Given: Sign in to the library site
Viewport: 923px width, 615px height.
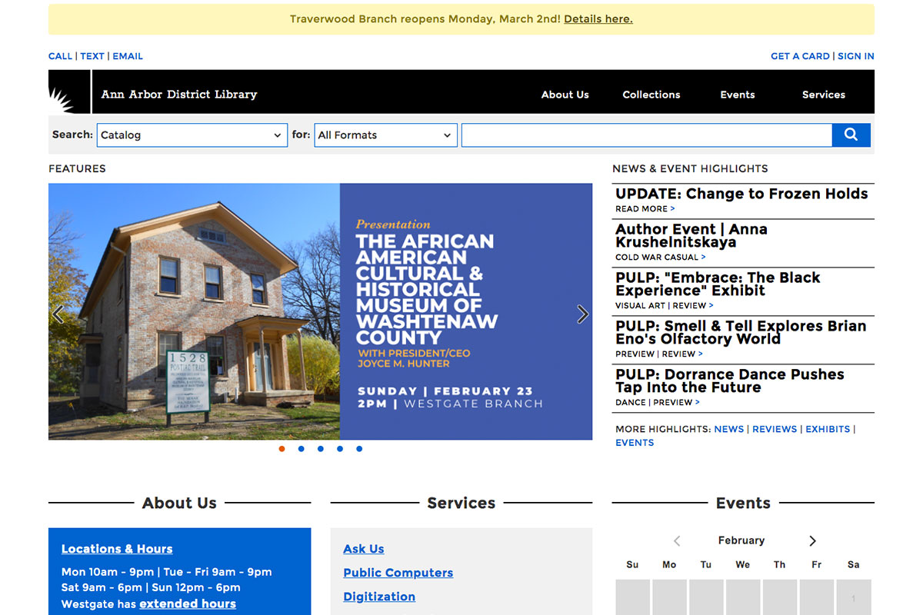Looking at the screenshot, I should point(855,55).
